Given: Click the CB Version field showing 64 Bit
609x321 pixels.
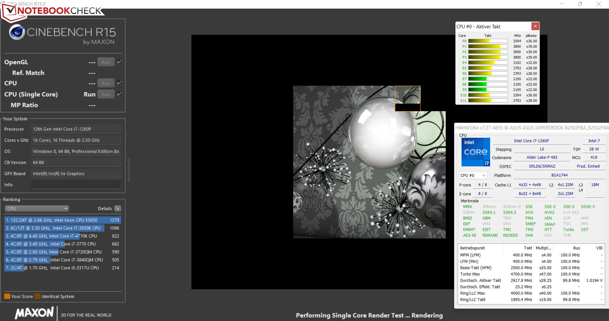Looking at the screenshot, I should (x=76, y=163).
